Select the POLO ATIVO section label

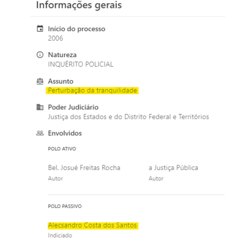[x=62, y=149]
